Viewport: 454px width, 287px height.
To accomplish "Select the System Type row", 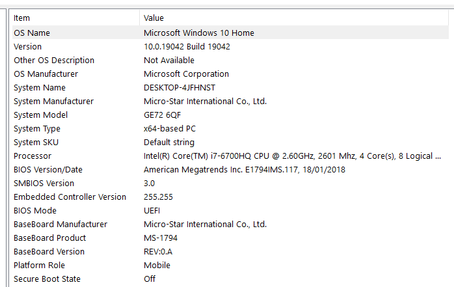I will coord(230,129).
